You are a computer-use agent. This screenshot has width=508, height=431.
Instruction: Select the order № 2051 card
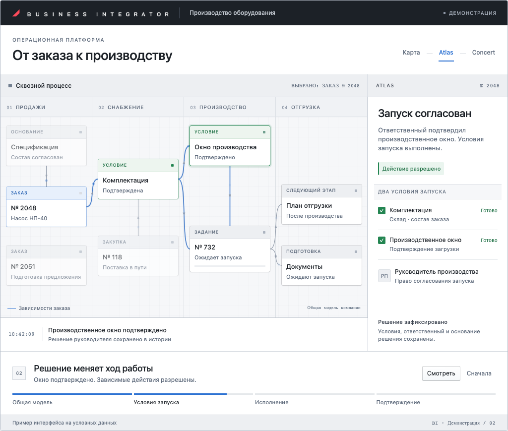coord(46,265)
